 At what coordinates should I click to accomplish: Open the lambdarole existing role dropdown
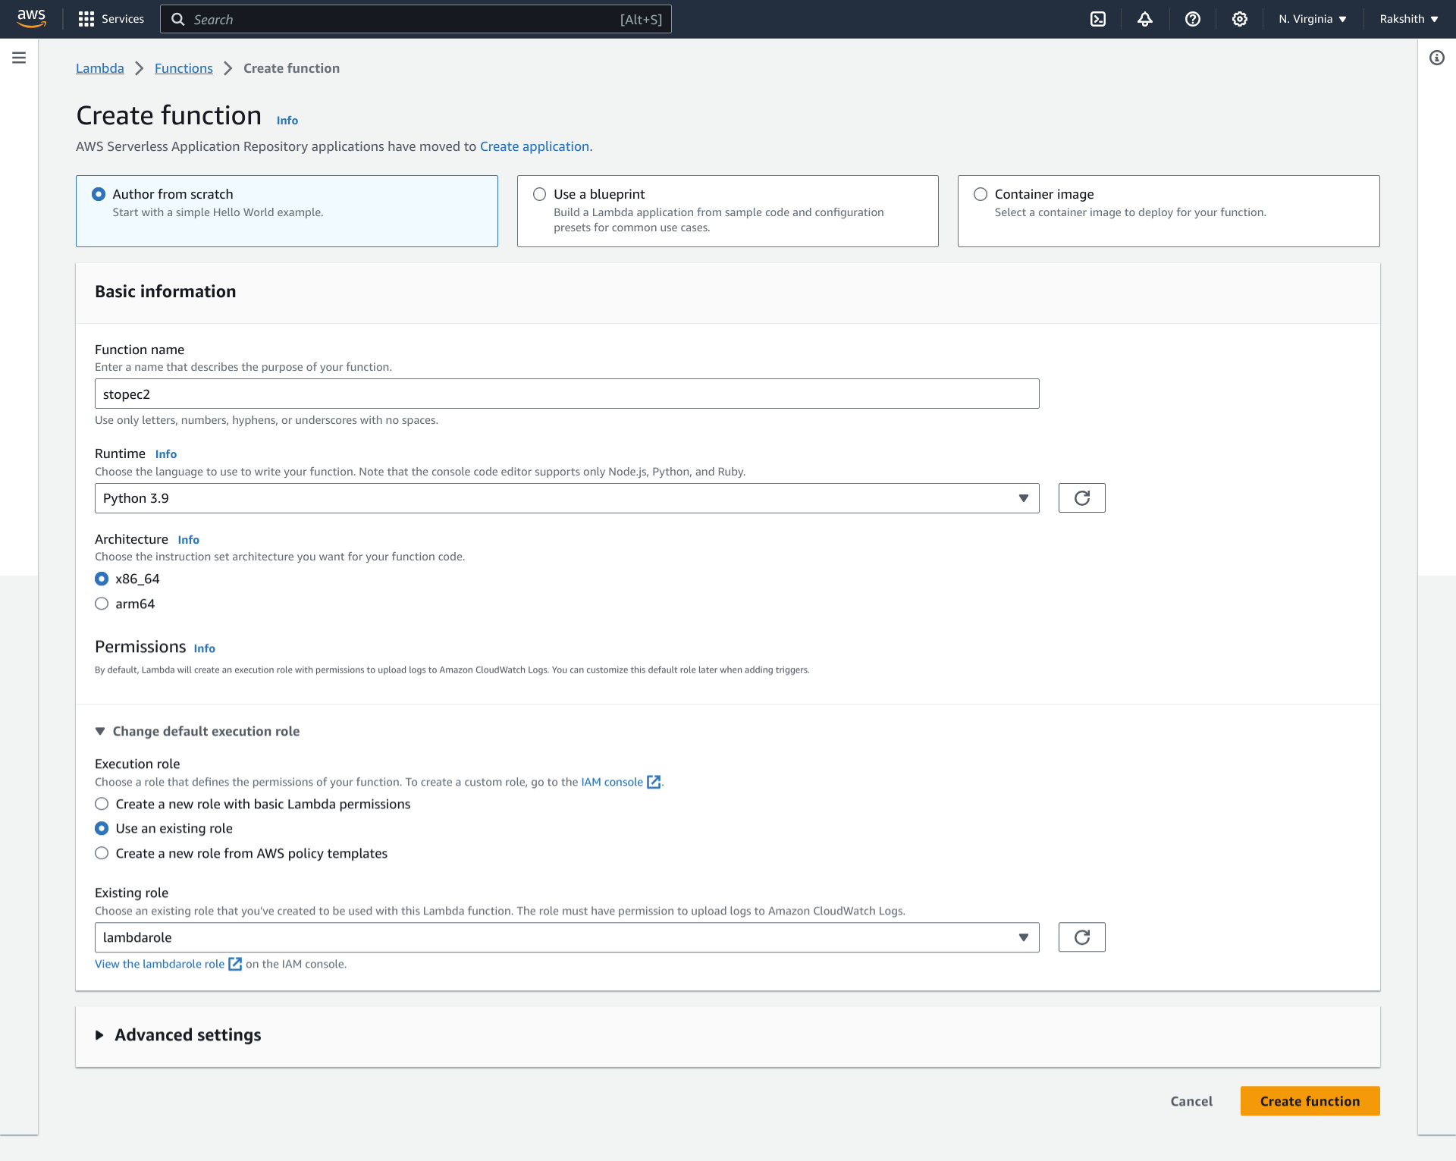(x=566, y=937)
